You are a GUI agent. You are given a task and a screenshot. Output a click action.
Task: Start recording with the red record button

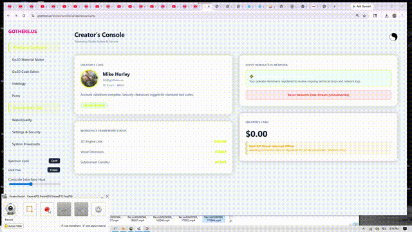click(47, 209)
